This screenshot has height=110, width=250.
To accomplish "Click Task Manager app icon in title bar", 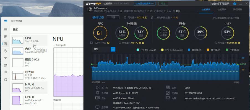I will [x=6, y=21].
